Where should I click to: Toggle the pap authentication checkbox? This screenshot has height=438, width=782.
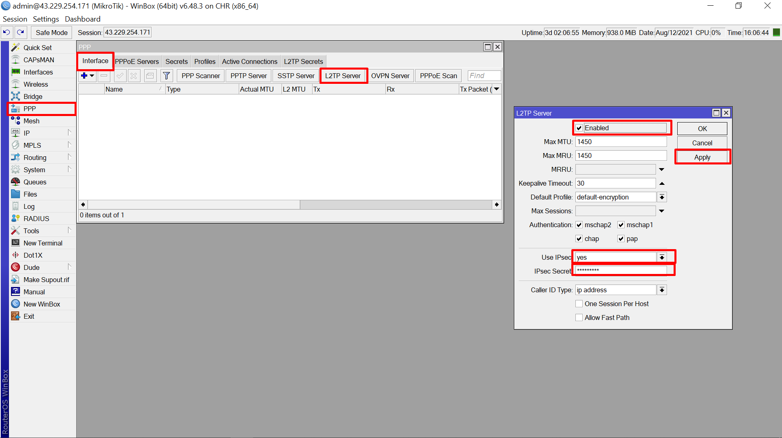pos(621,239)
